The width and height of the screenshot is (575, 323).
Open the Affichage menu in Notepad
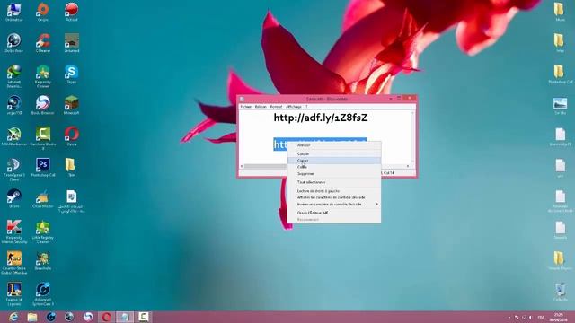coord(294,107)
